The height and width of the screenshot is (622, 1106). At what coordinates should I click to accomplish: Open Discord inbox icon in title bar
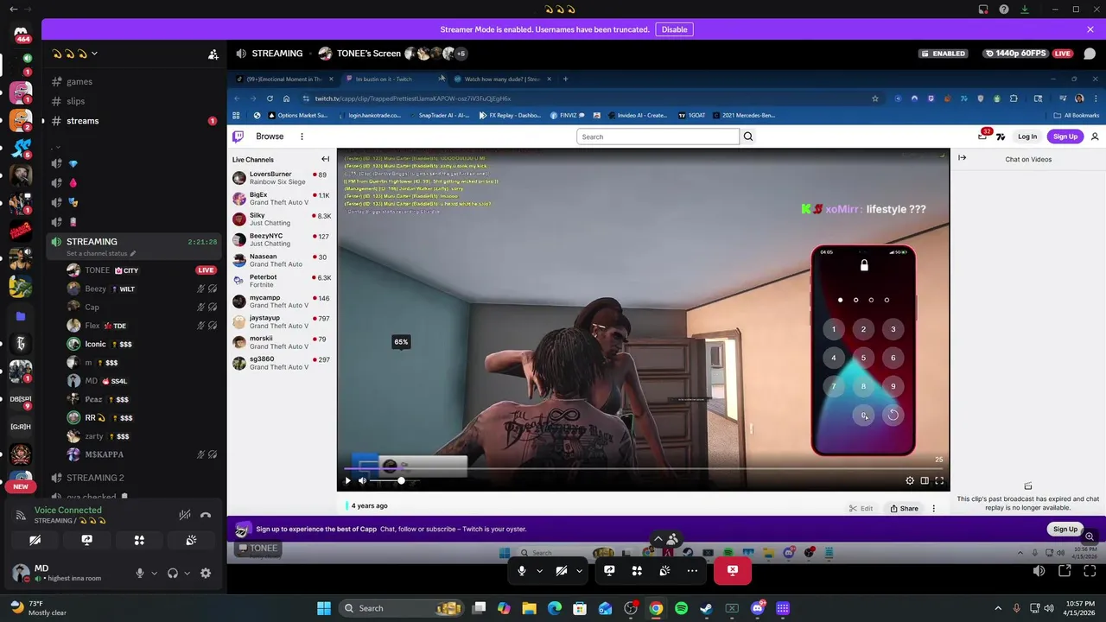point(983,10)
